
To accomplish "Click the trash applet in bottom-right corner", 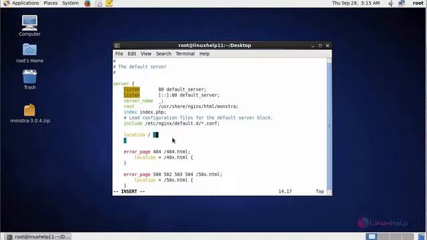I will click(422, 237).
